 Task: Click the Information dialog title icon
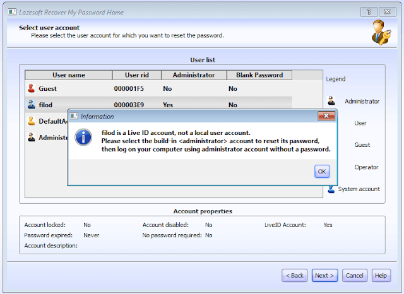(x=74, y=116)
